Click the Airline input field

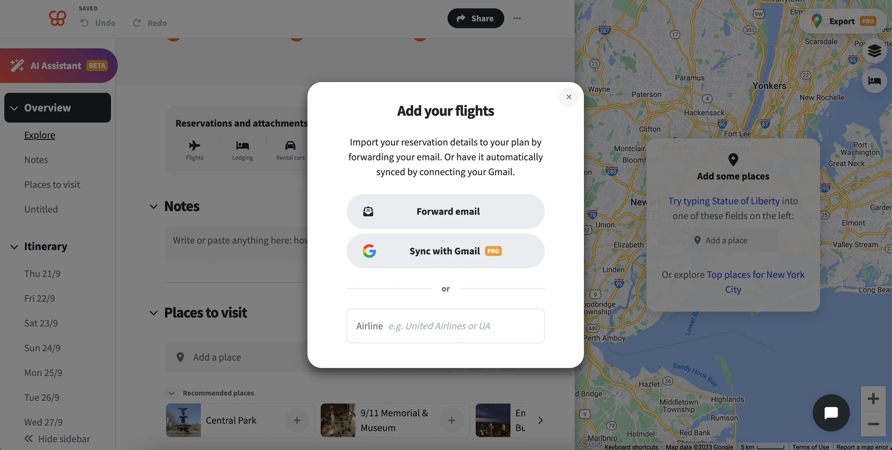click(x=464, y=326)
